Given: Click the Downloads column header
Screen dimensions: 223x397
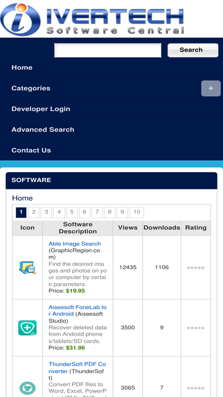Looking at the screenshot, I should point(162,227).
